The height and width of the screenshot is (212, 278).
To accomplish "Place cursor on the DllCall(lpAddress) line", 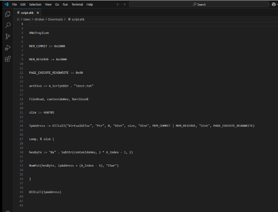I will [x=45, y=192].
